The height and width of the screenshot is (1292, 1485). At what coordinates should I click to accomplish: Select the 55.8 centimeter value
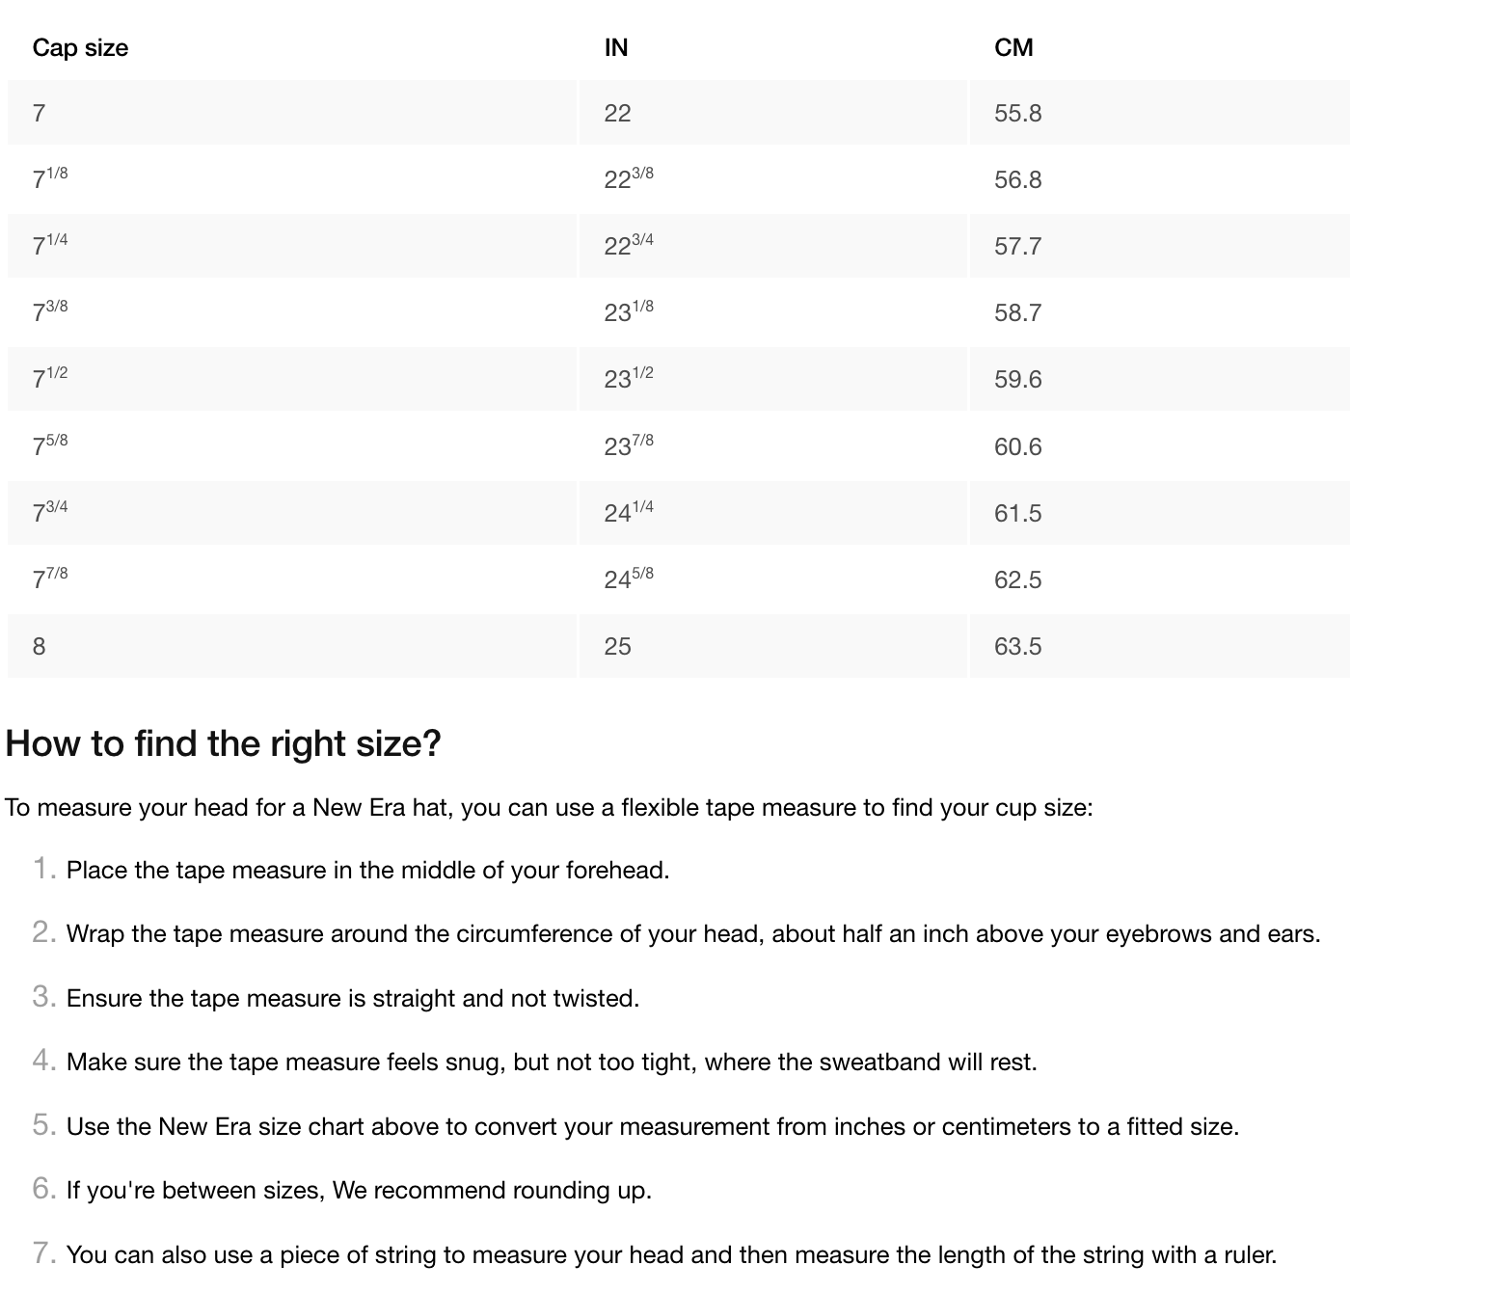1160,113
